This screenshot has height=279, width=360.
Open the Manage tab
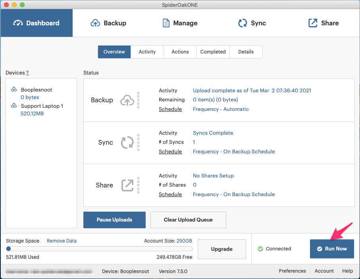[180, 23]
